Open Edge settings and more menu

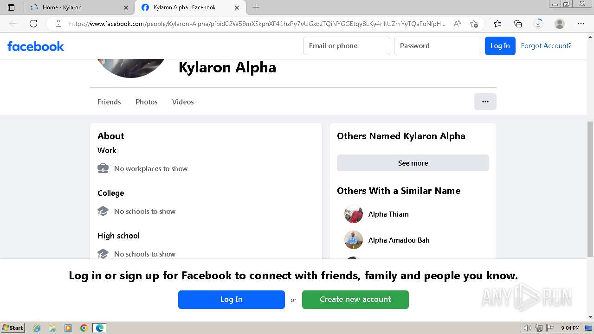[x=581, y=24]
